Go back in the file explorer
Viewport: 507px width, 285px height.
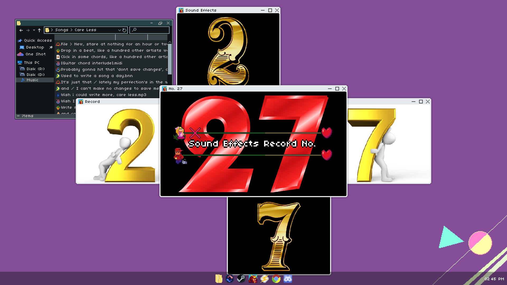[21, 30]
